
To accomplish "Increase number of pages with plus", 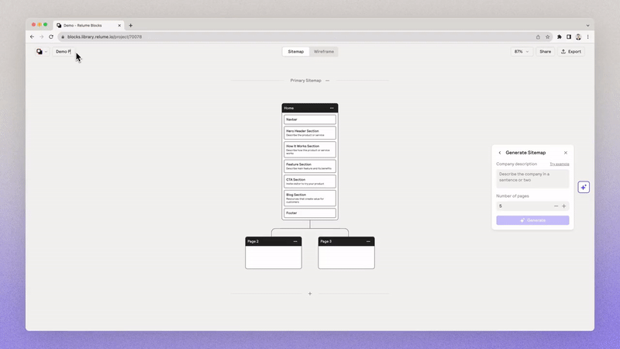I will (x=564, y=206).
